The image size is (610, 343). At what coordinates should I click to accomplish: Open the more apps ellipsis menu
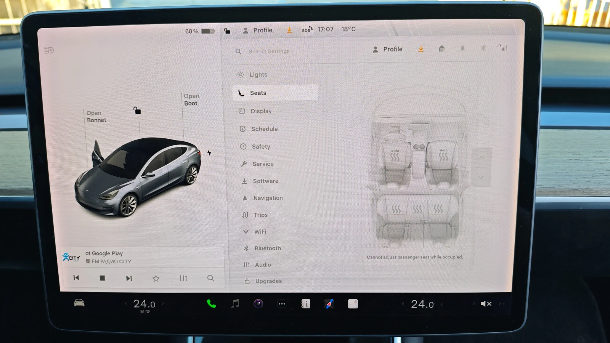tap(282, 304)
